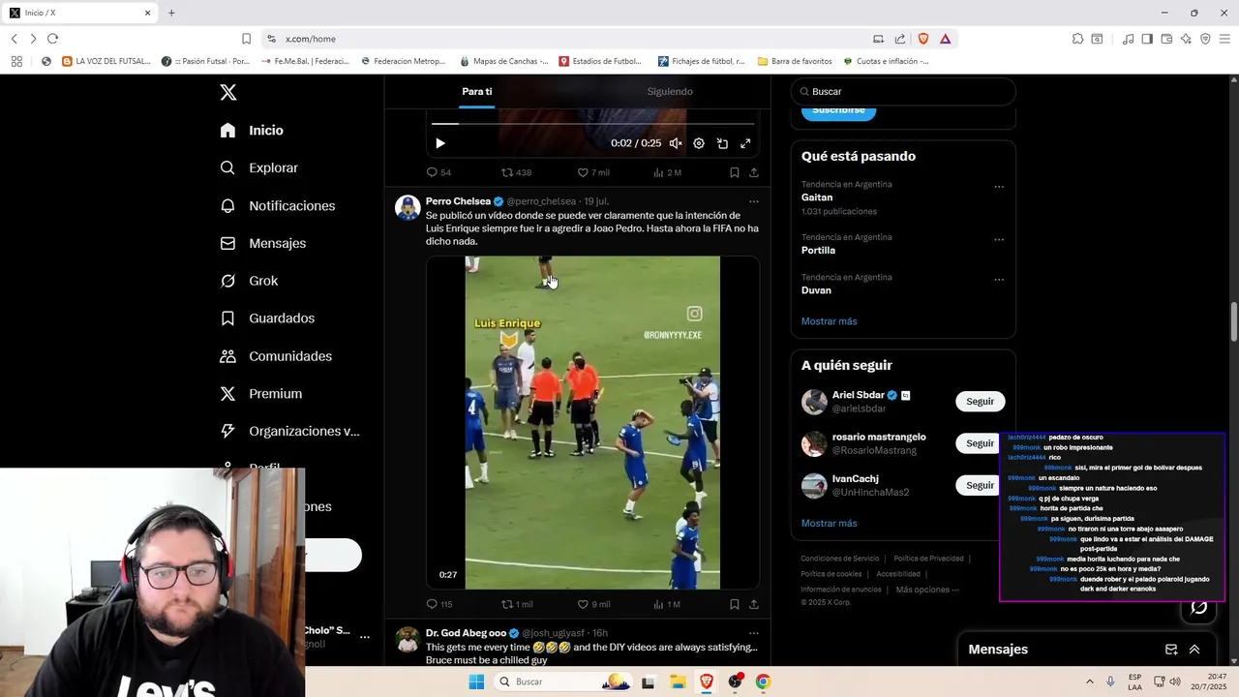1239x697 pixels.
Task: Switch to the Siguiendo tab
Action: (670, 91)
